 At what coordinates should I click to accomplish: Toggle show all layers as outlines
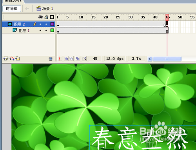(52, 17)
